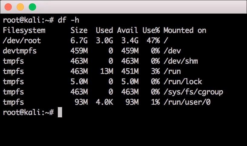Select the 6.7G size value
The width and height of the screenshot is (247, 146).
[x=79, y=41]
